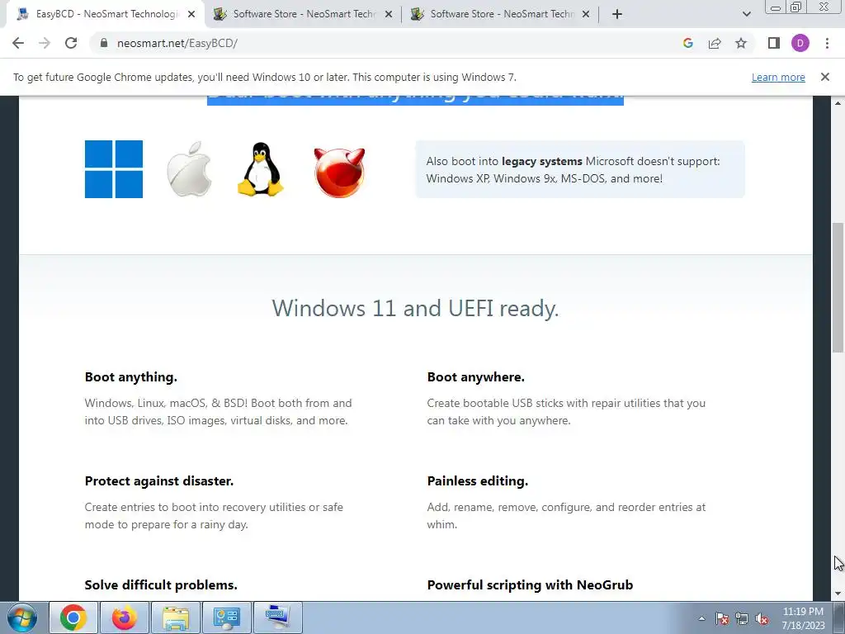Click the network tray icon
This screenshot has height=634, width=845.
742,619
